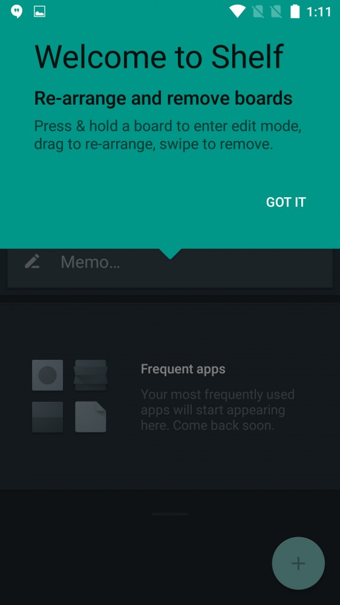The image size is (340, 605).
Task: Select the stacked-cards placeholder app icon
Action: (91, 375)
